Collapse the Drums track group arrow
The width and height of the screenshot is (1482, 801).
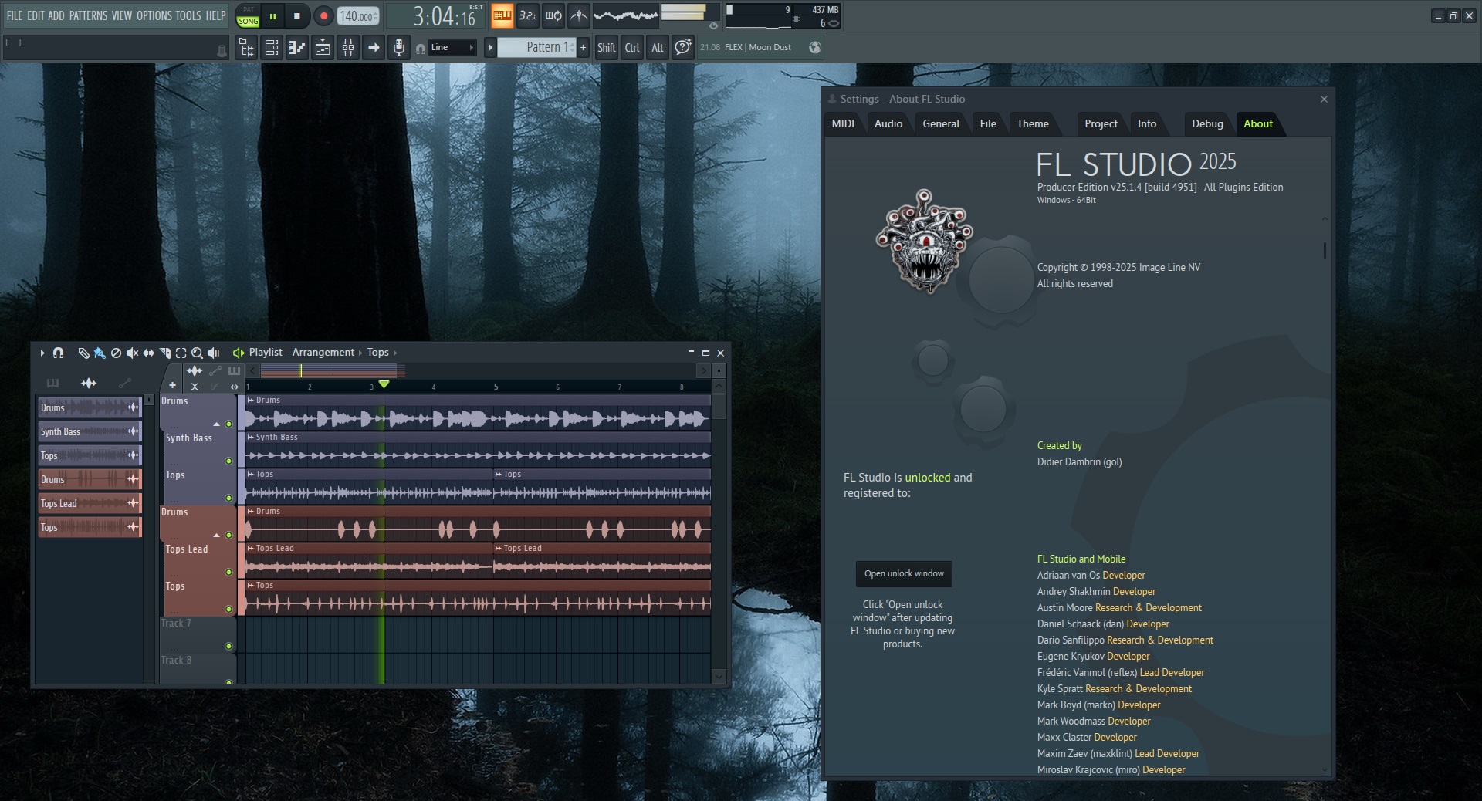coord(217,424)
